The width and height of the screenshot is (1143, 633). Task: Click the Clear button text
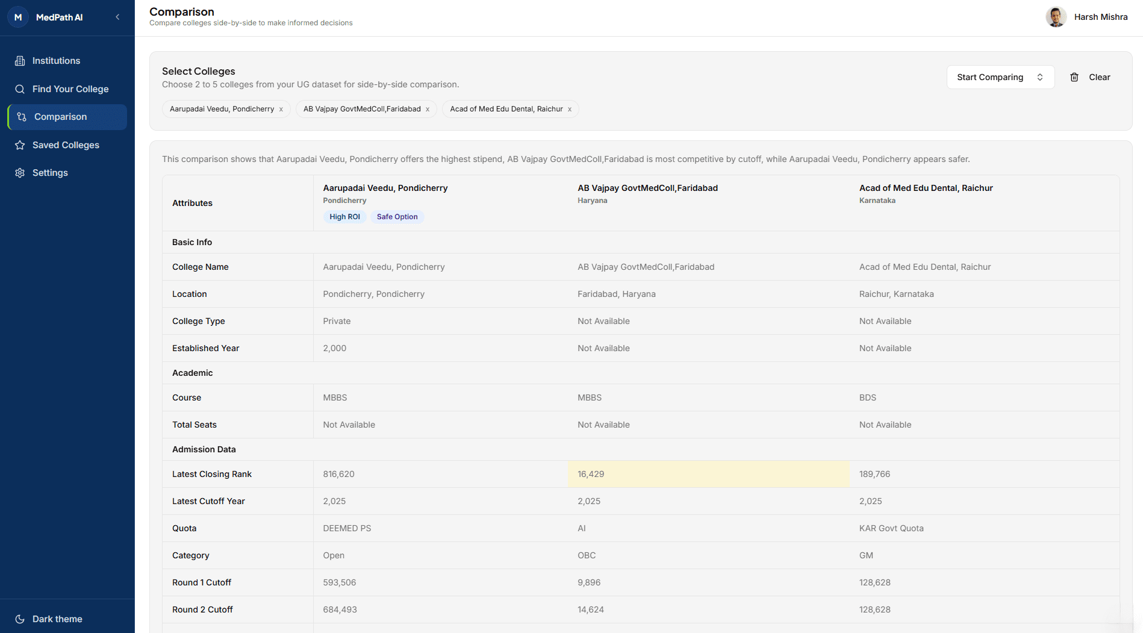pyautogui.click(x=1099, y=77)
